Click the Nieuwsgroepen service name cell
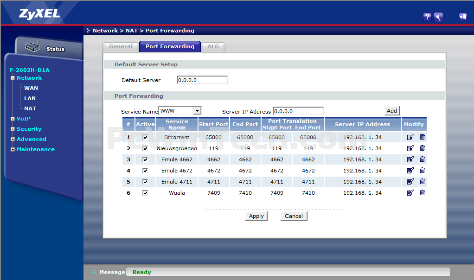474x280 pixels. pos(177,148)
